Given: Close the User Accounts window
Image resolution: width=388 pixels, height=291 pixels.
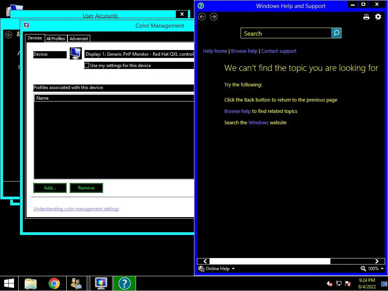Looking at the screenshot, I should click(182, 14).
